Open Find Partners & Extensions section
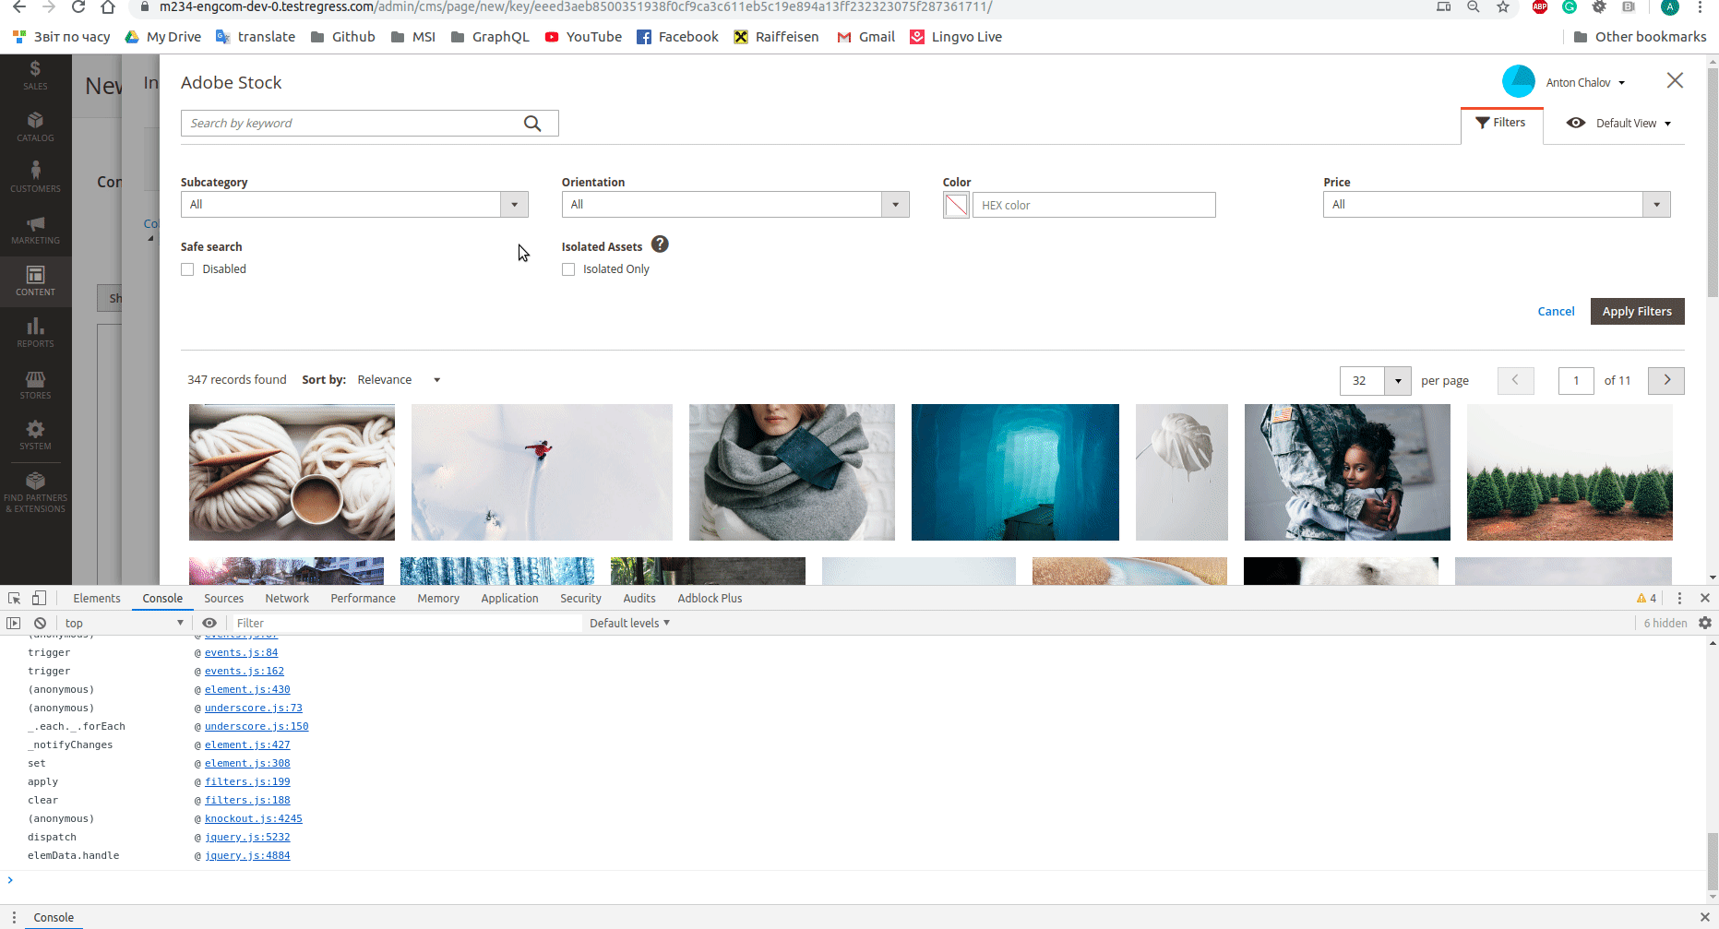Viewport: 1719px width, 929px height. [x=35, y=493]
